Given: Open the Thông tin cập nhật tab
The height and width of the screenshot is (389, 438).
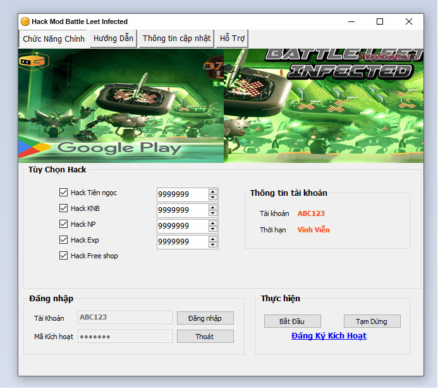Looking at the screenshot, I should pyautogui.click(x=176, y=39).
